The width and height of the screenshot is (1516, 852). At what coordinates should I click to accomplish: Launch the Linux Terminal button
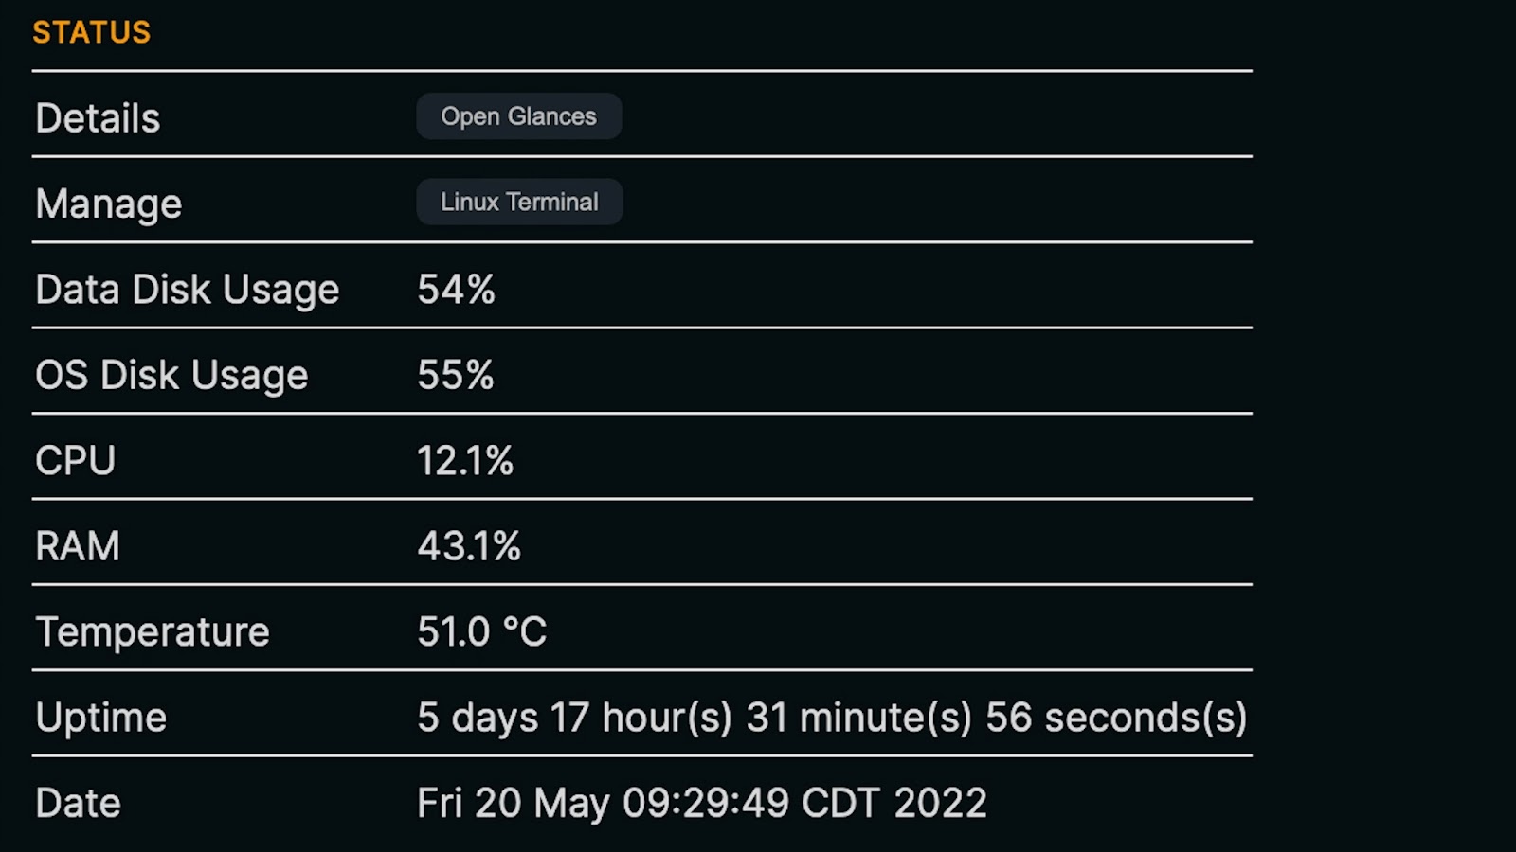(x=519, y=202)
